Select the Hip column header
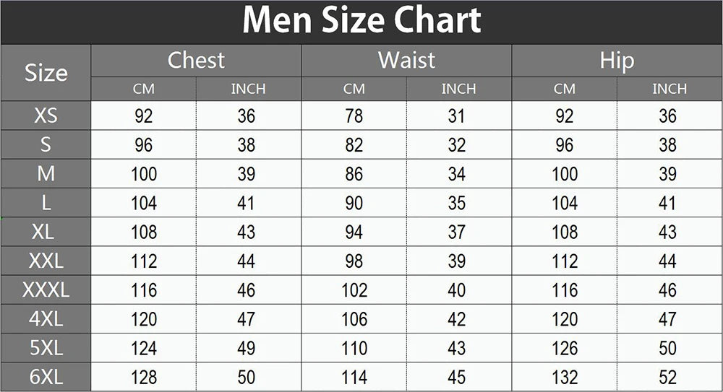Viewport: 723px width, 392px height. 617,60
